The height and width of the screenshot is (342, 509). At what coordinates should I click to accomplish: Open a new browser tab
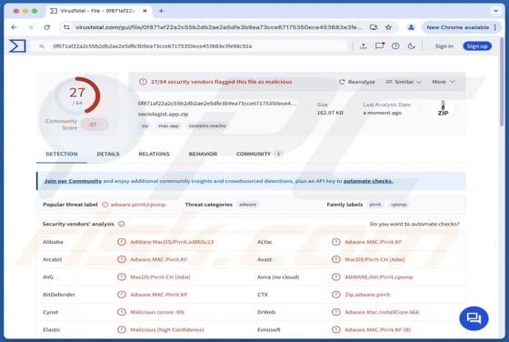tap(162, 11)
